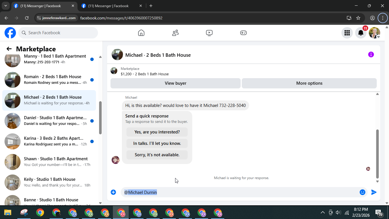Open the Friends icon in top navigation
The height and width of the screenshot is (219, 389).
(175, 33)
